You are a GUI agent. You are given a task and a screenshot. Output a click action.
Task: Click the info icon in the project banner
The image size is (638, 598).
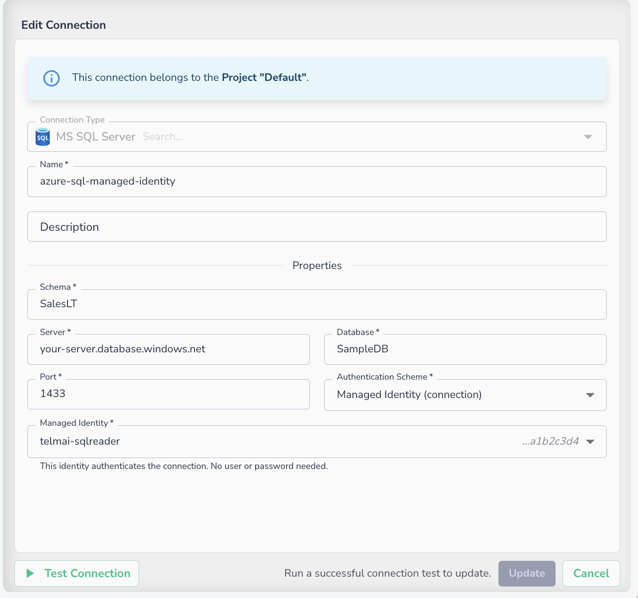pos(52,78)
